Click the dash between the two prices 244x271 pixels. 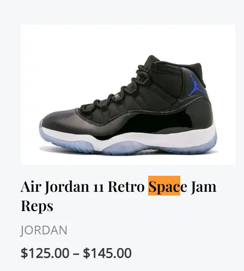tap(76, 254)
